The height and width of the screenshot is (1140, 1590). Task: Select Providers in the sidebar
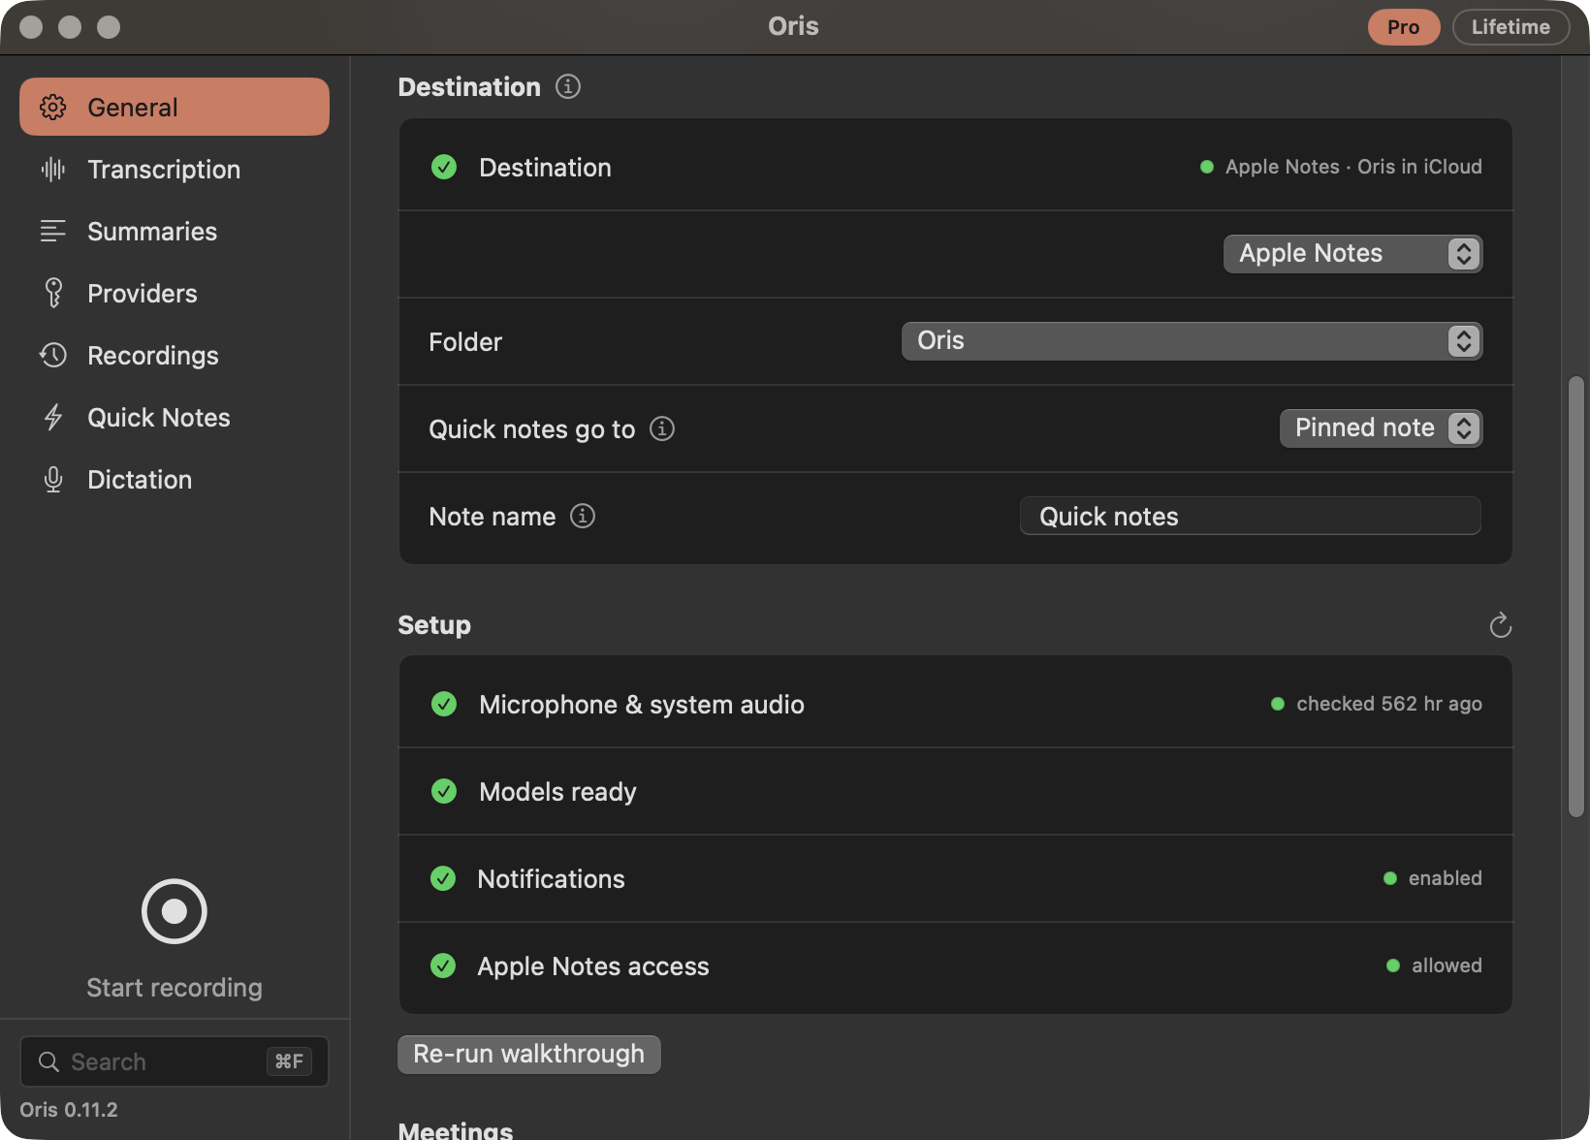(175, 293)
